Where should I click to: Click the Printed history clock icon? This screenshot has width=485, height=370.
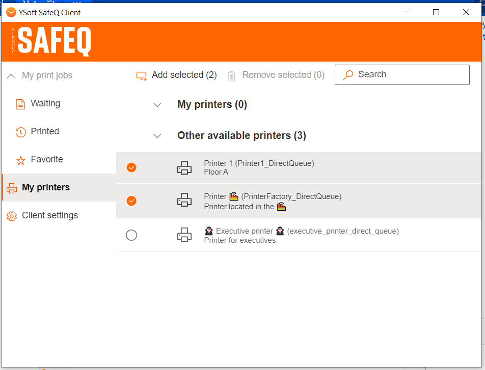[x=20, y=132]
